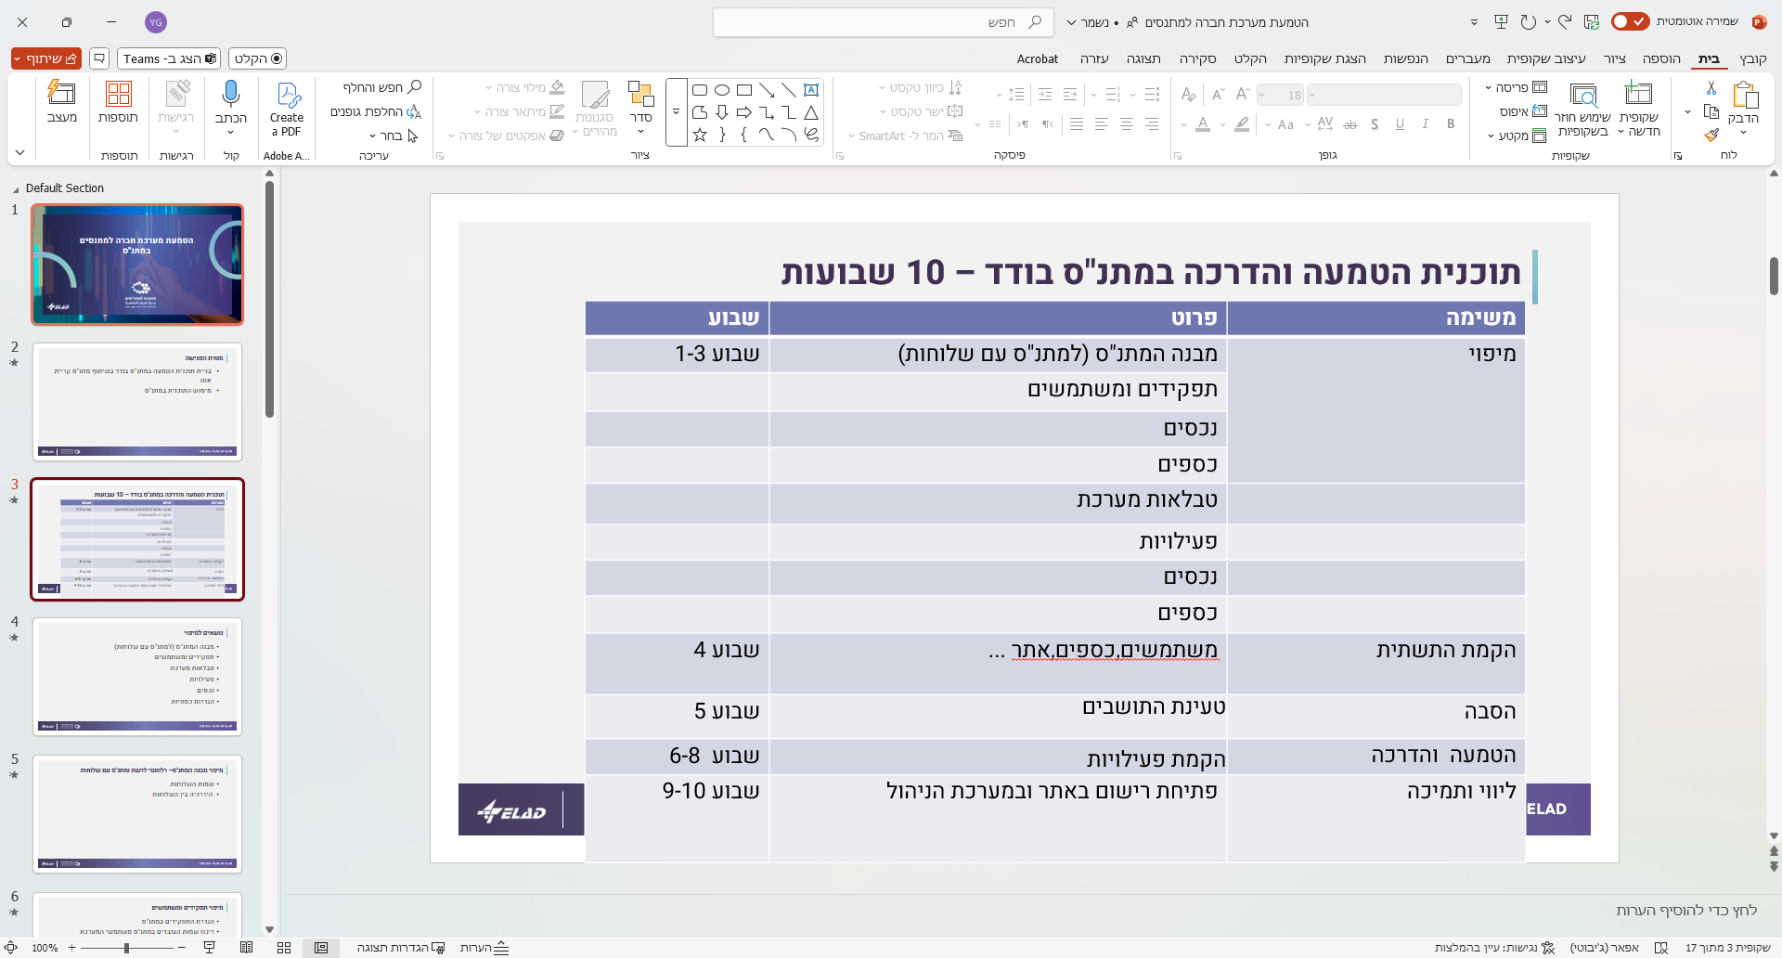Viewport: 1782px width, 958px height.
Task: Toggle italic formatting
Action: [x=1425, y=123]
